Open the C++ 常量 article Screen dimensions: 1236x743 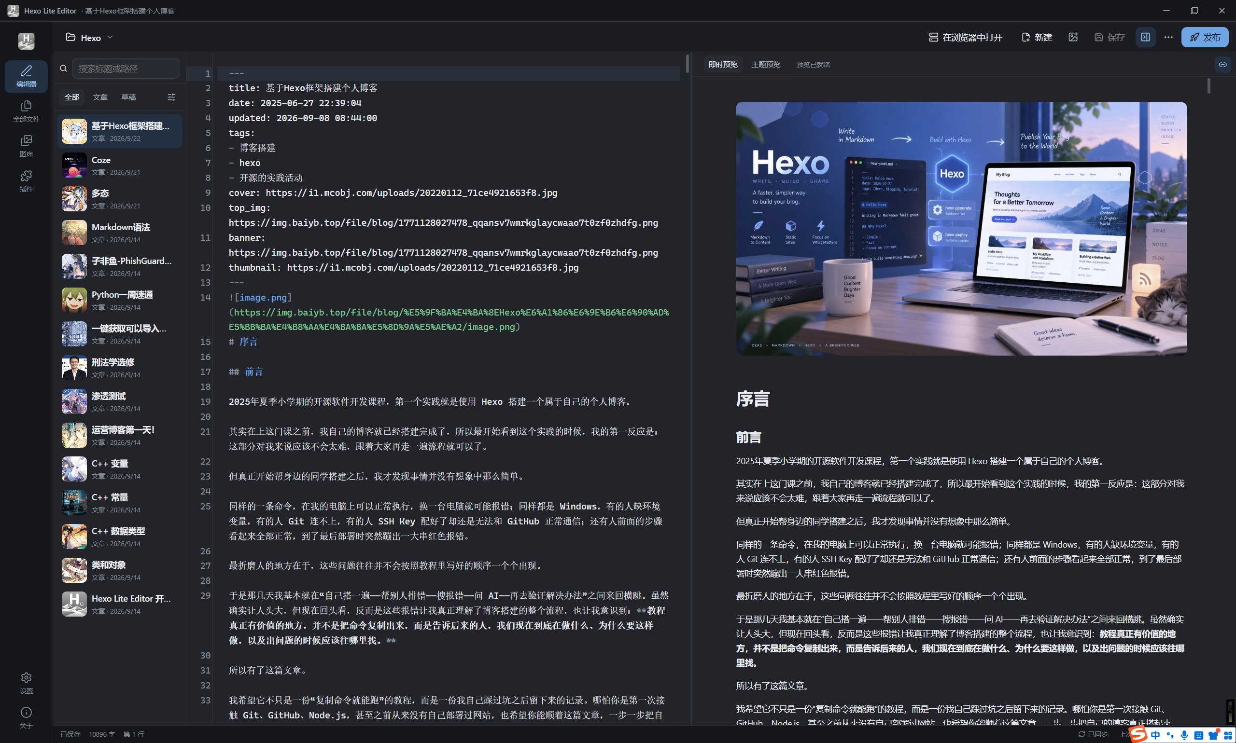coord(119,503)
